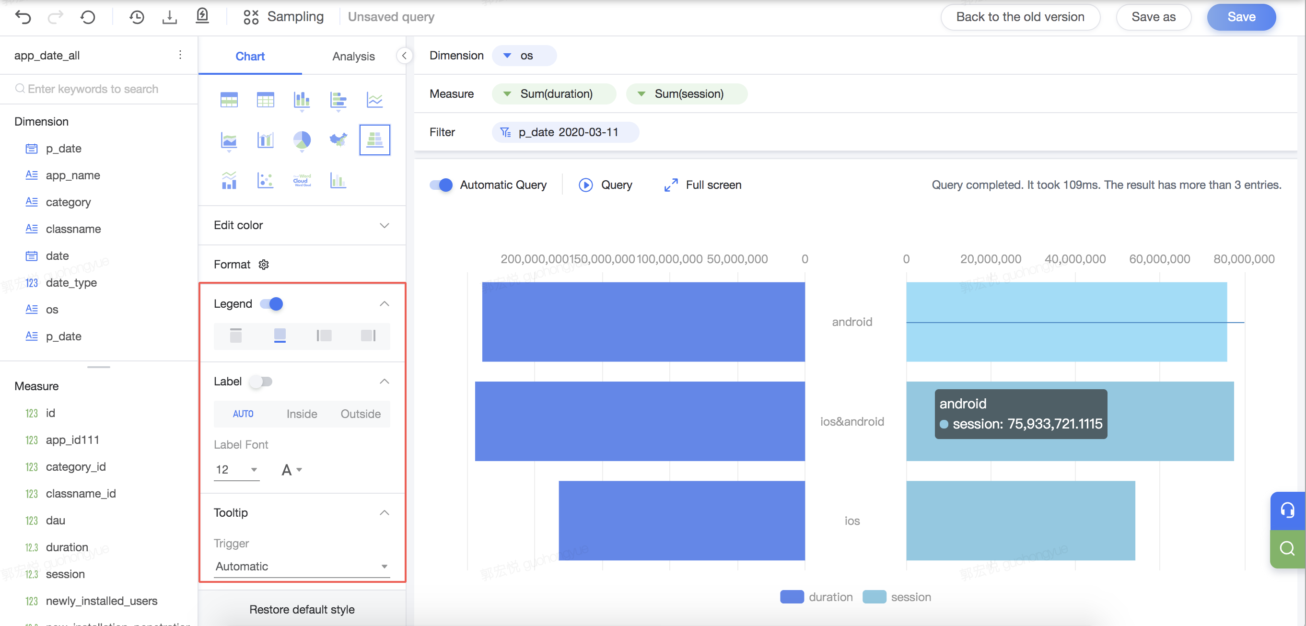Open the Tooltip Trigger Automatic dropdown

(x=302, y=566)
